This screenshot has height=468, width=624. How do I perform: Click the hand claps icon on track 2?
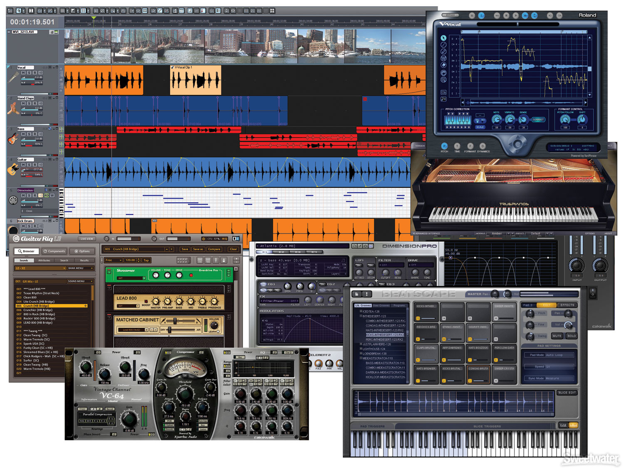[x=12, y=109]
